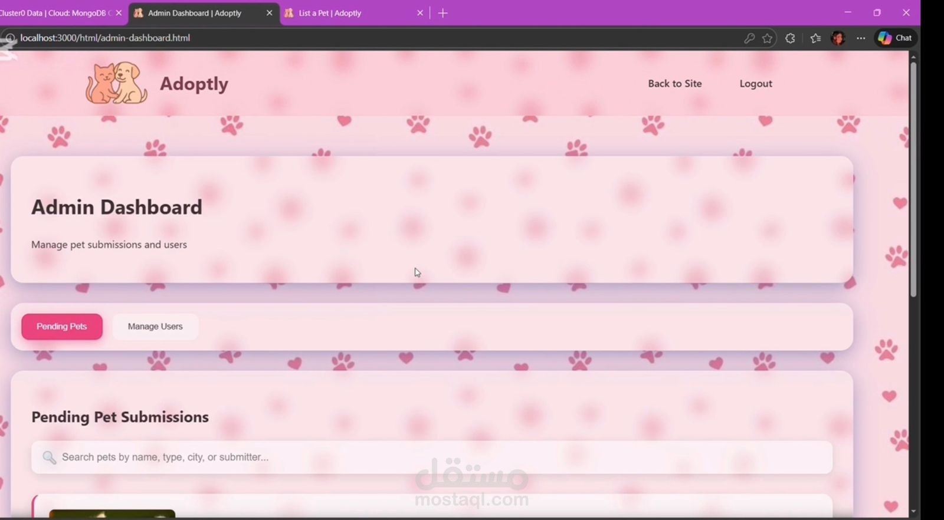Restore down the browser window
The height and width of the screenshot is (520, 944).
pyautogui.click(x=877, y=12)
